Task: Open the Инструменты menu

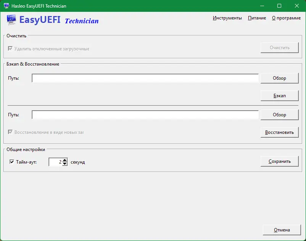Action: 227,18
